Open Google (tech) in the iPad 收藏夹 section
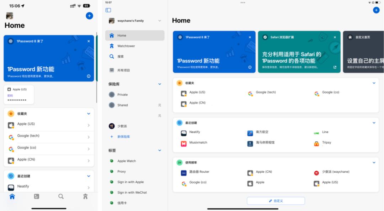This screenshot has width=384, height=211. 262,93
